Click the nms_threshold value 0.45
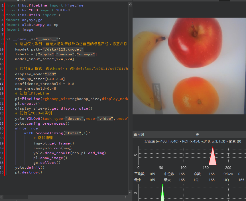 (52, 89)
